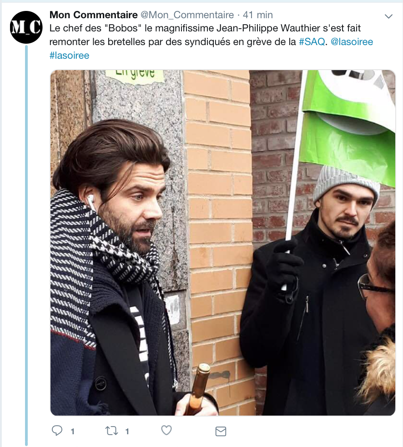Open the tweet by clicking its text

pyautogui.click(x=211, y=41)
